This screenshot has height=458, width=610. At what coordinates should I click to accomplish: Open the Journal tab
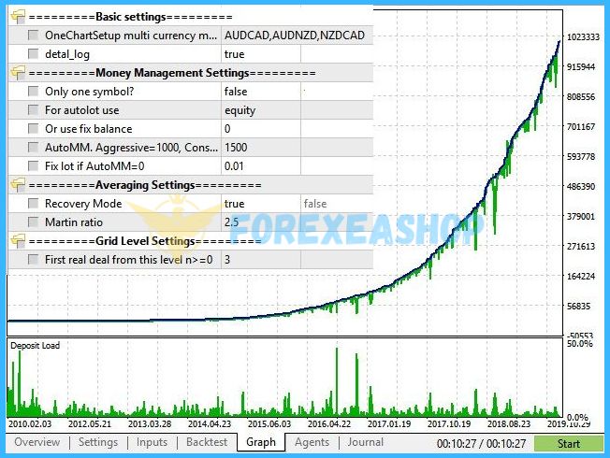(x=365, y=442)
